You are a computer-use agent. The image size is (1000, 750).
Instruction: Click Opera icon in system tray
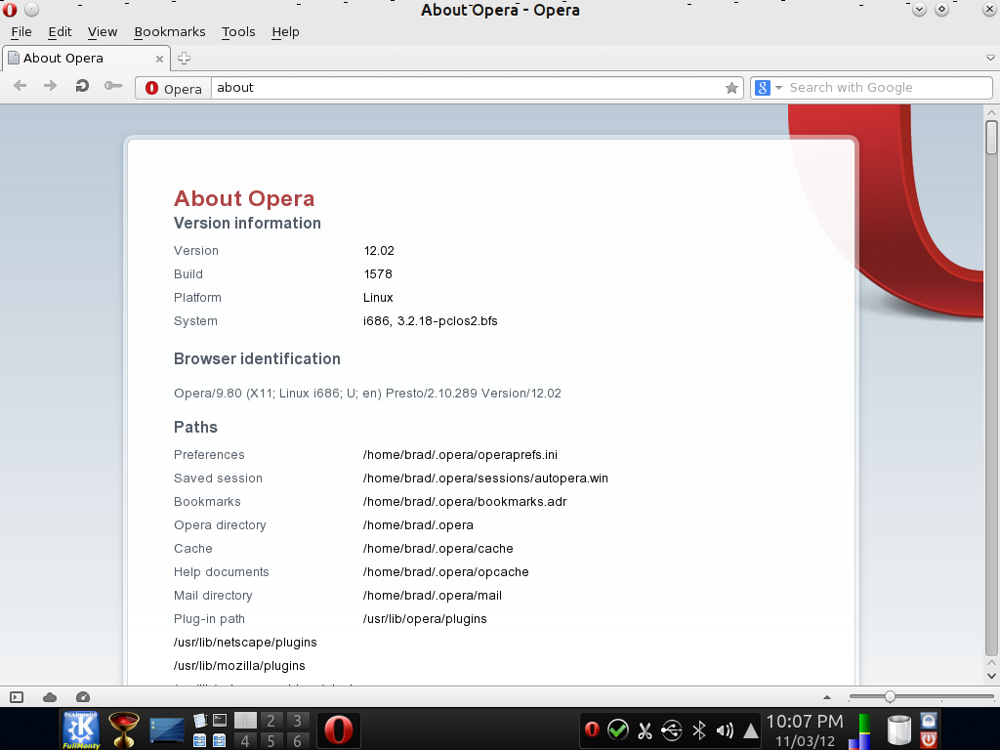[592, 729]
